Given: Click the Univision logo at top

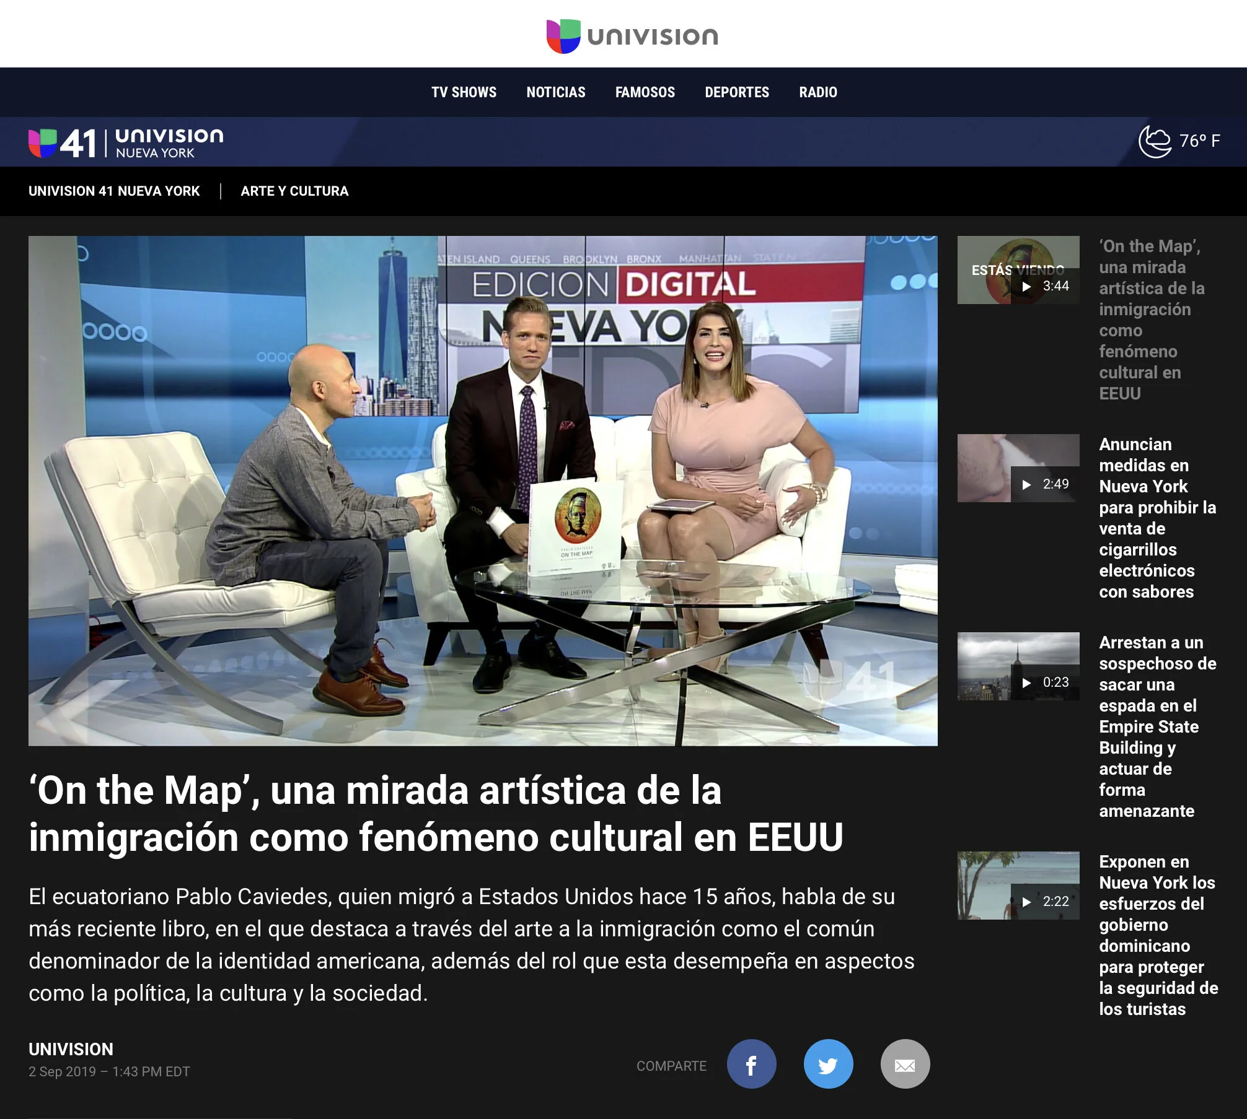Looking at the screenshot, I should 632,36.
